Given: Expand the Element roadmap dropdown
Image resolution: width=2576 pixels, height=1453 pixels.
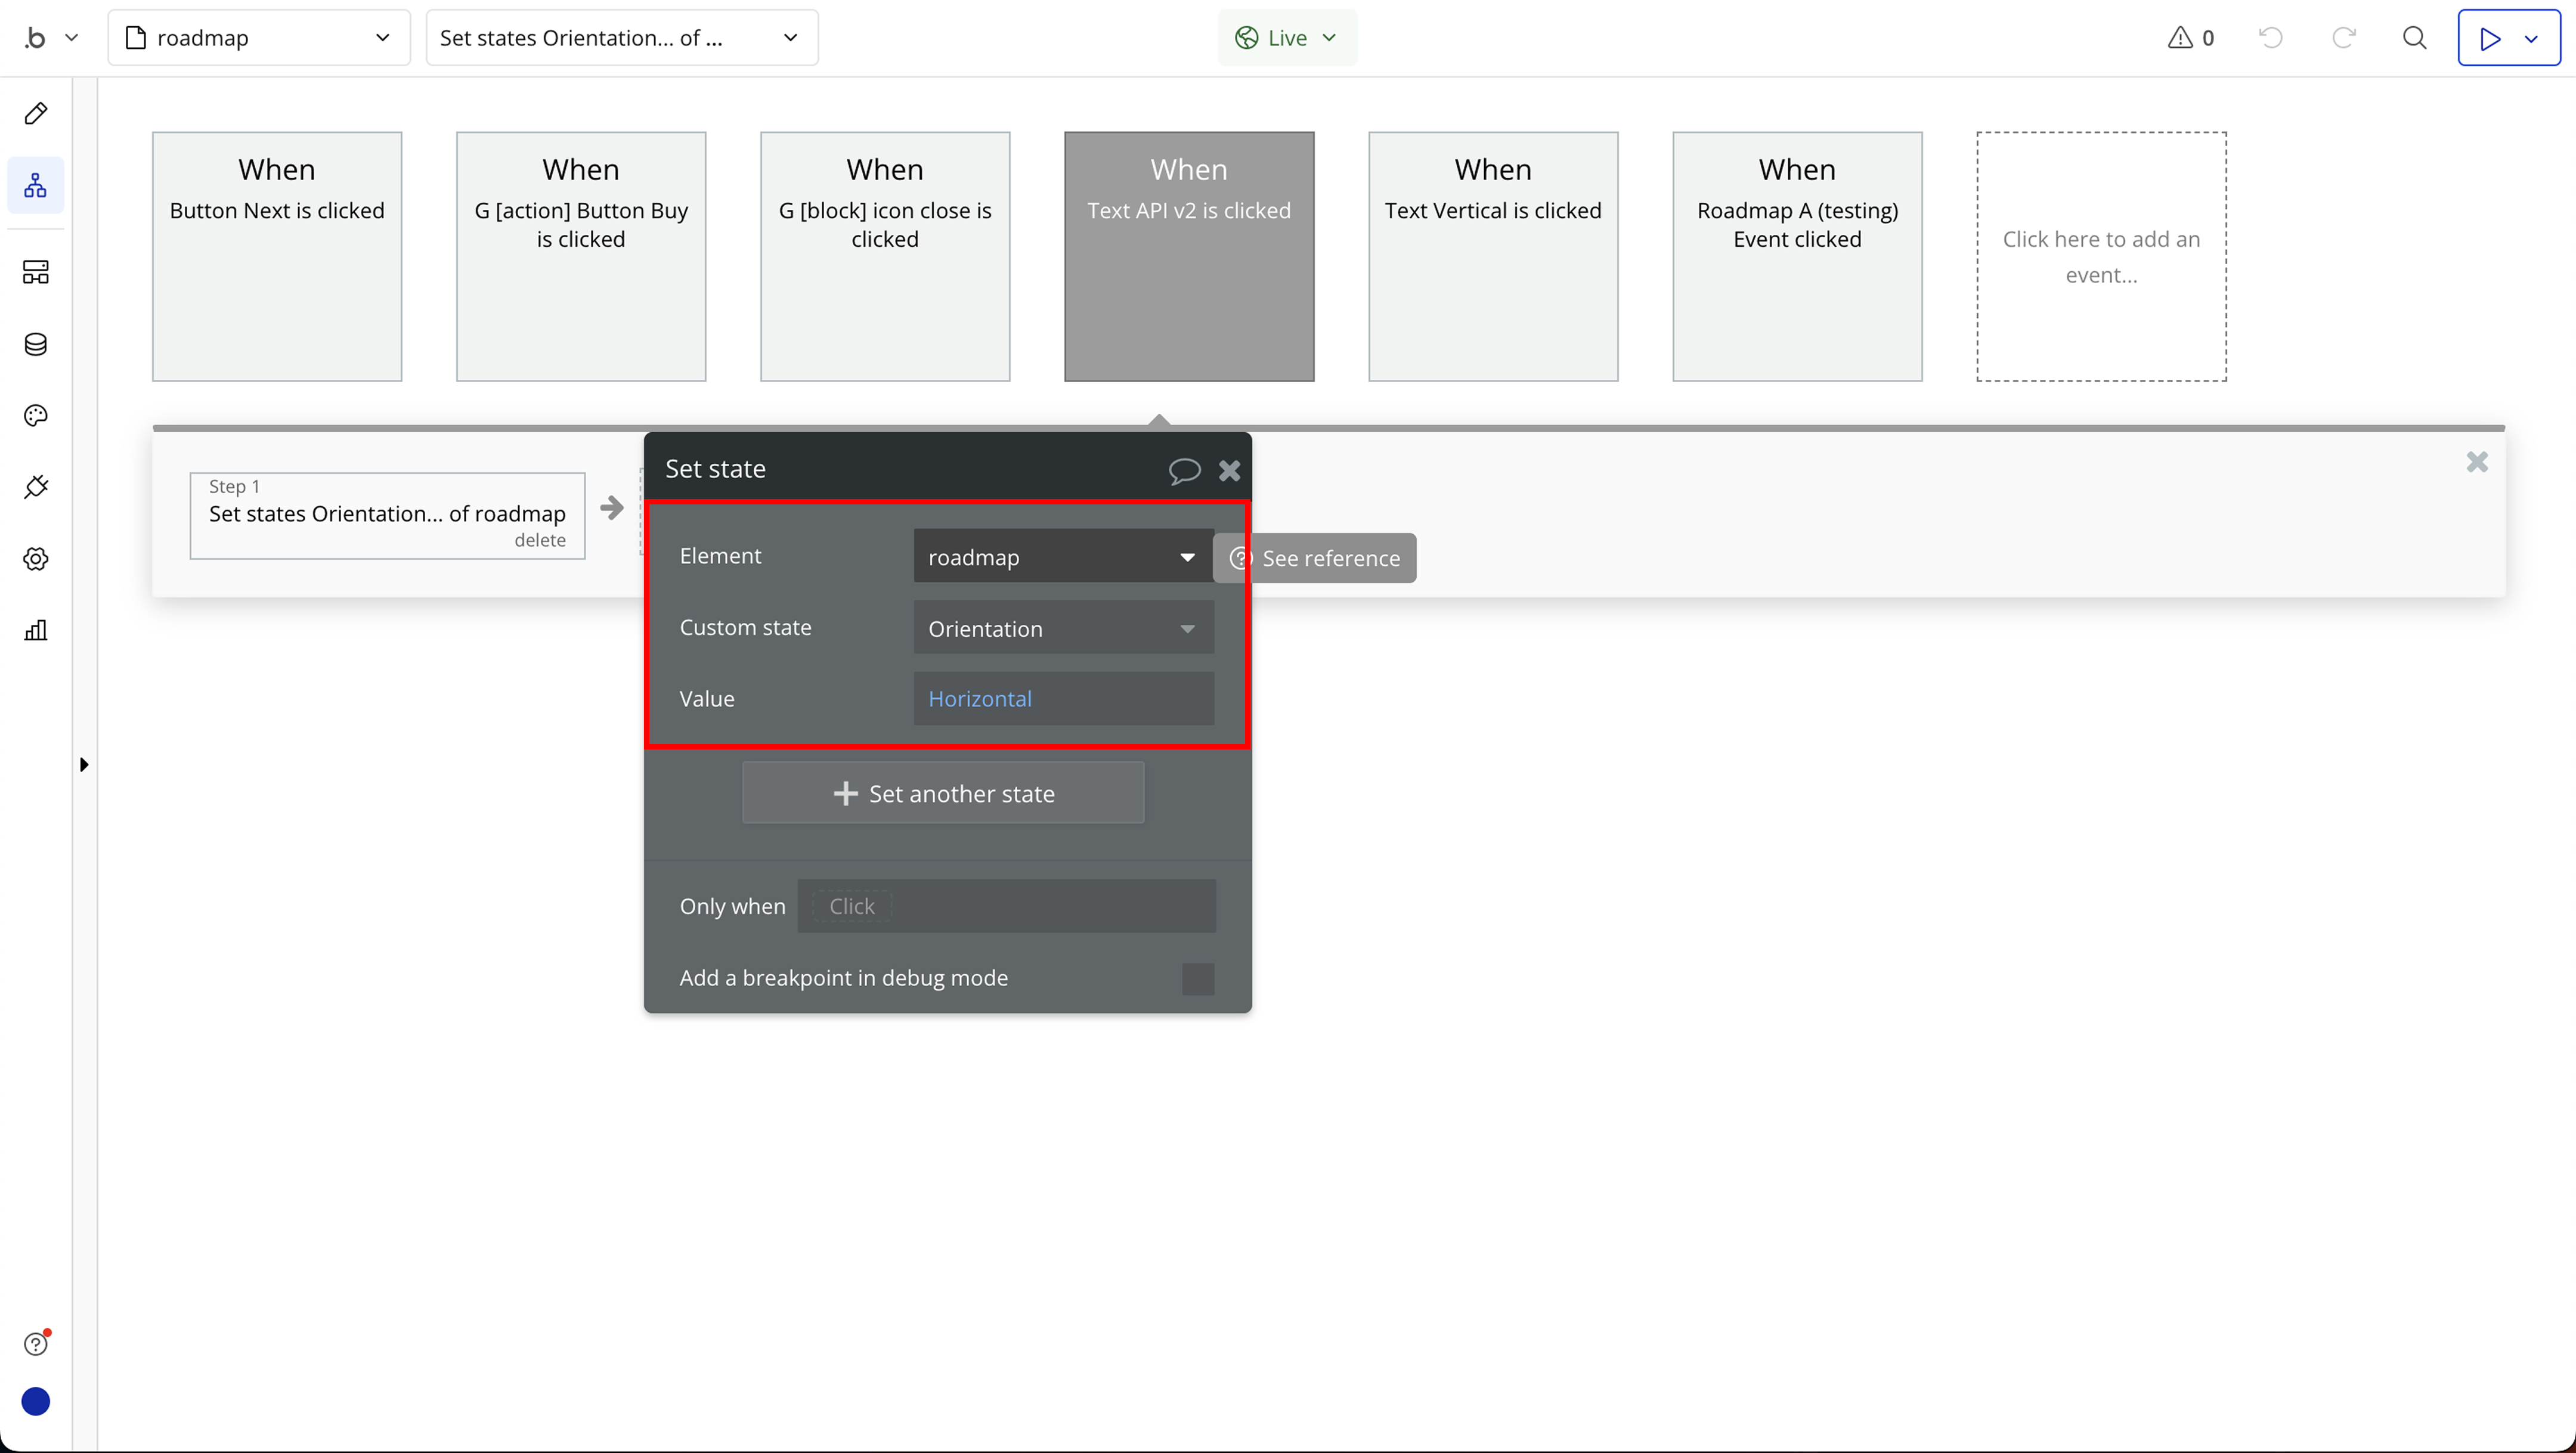Looking at the screenshot, I should pyautogui.click(x=1063, y=557).
